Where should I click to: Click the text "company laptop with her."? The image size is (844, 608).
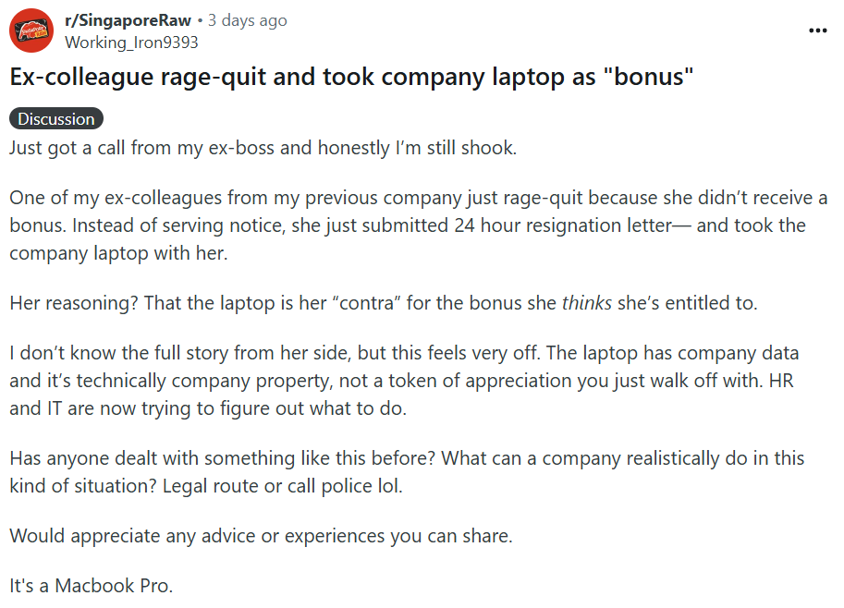click(118, 253)
